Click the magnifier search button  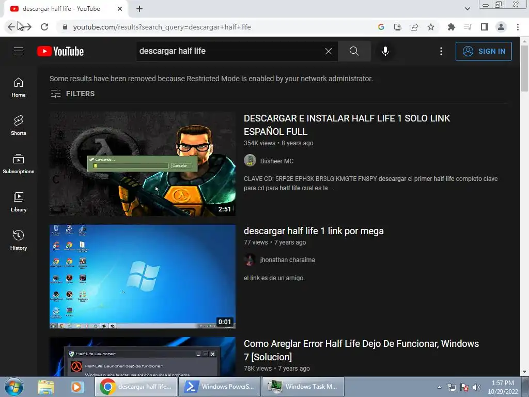pyautogui.click(x=354, y=51)
